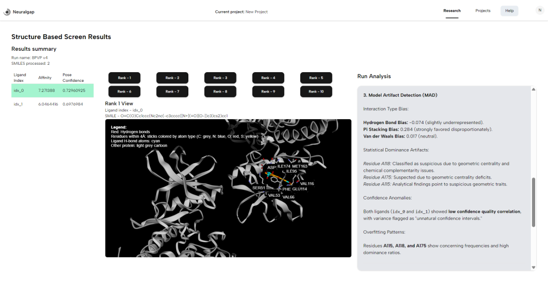View the Rank - 3 pose
The image size is (548, 308).
click(x=220, y=78)
